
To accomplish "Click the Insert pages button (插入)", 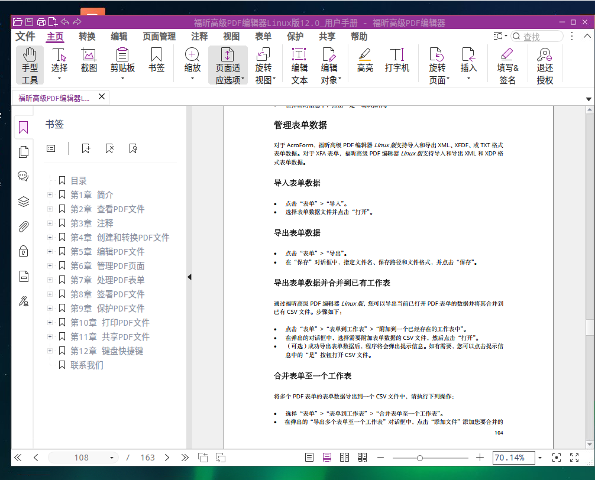I will tap(468, 64).
